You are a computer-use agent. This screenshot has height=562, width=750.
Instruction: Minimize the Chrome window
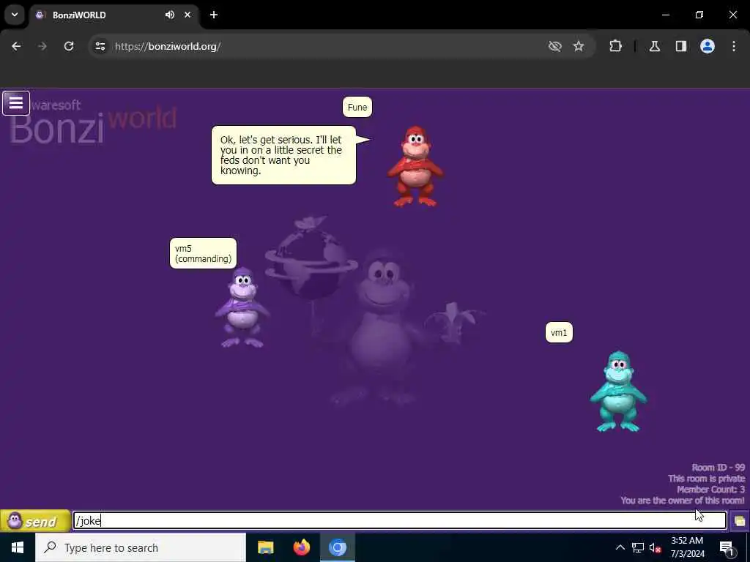coord(666,15)
